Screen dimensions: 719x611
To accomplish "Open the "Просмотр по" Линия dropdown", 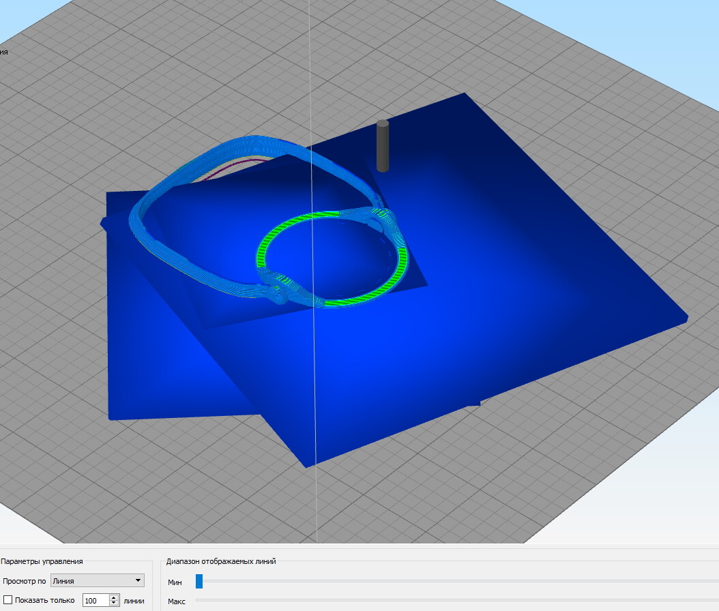I will point(98,581).
